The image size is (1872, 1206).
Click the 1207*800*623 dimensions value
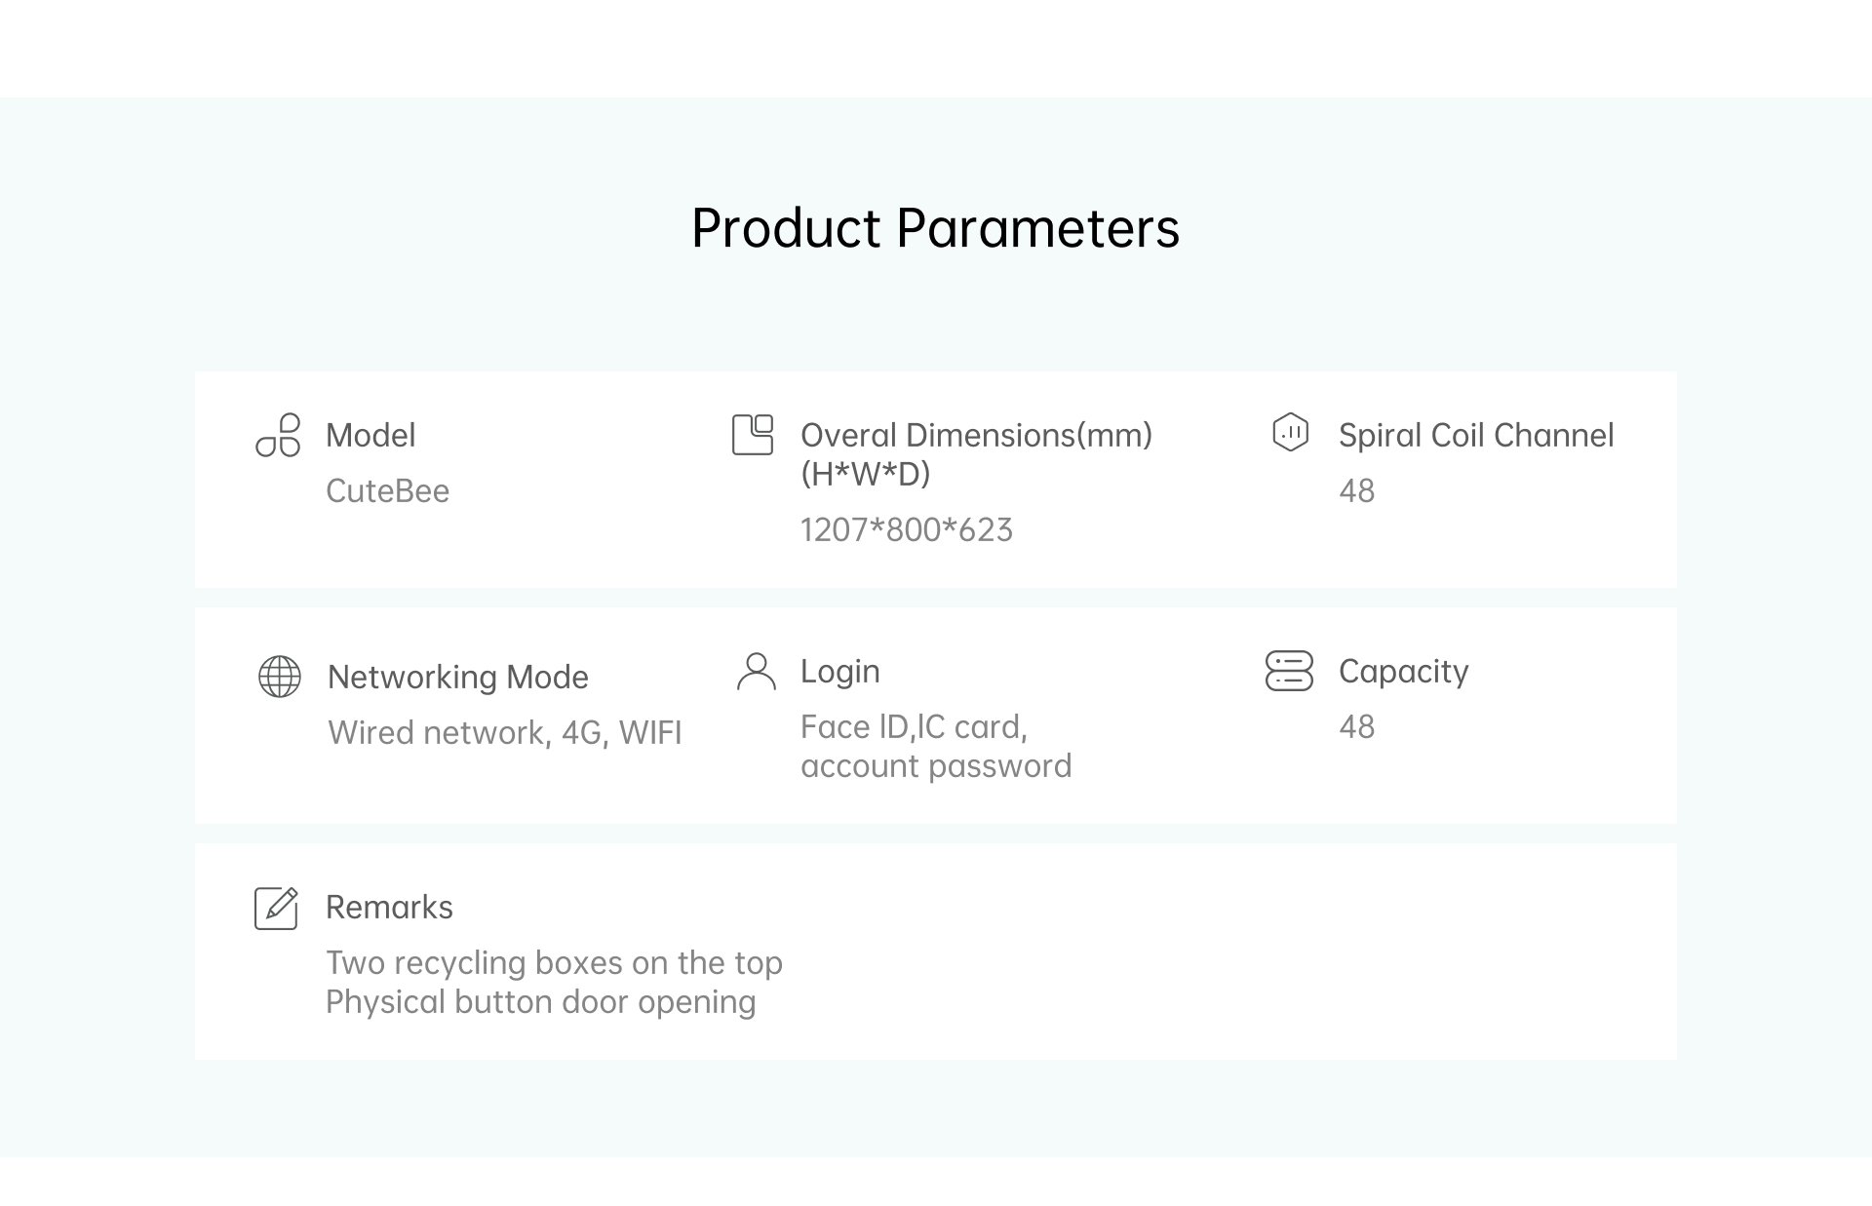coord(907,529)
